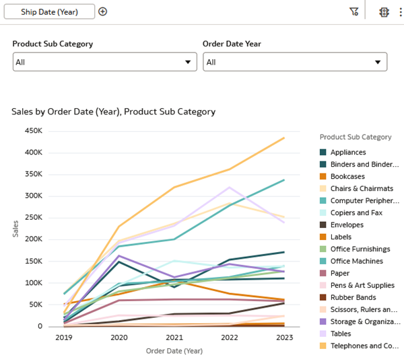Click the Tables legend color square
Screen dimensions: 404x361
tap(323, 334)
